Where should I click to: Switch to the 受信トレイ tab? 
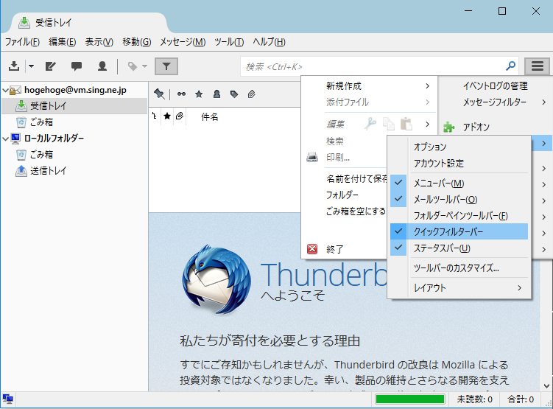coord(53,23)
